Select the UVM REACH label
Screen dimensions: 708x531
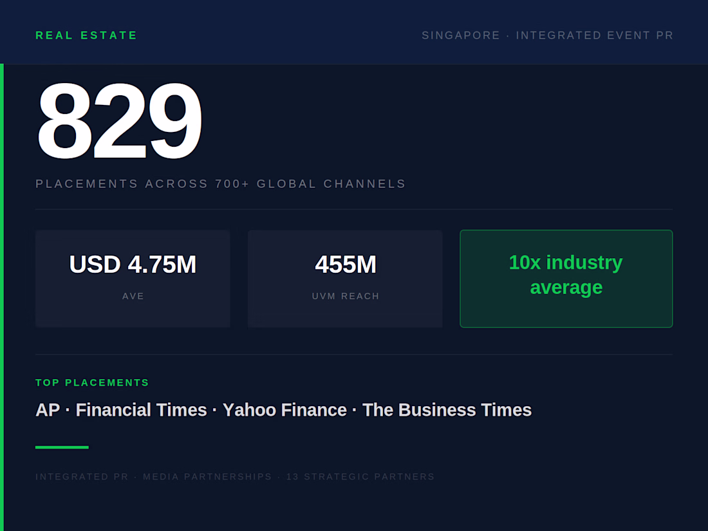pos(346,296)
